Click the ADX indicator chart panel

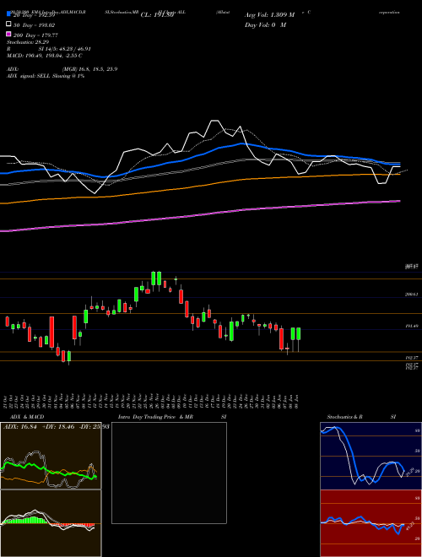click(x=51, y=456)
